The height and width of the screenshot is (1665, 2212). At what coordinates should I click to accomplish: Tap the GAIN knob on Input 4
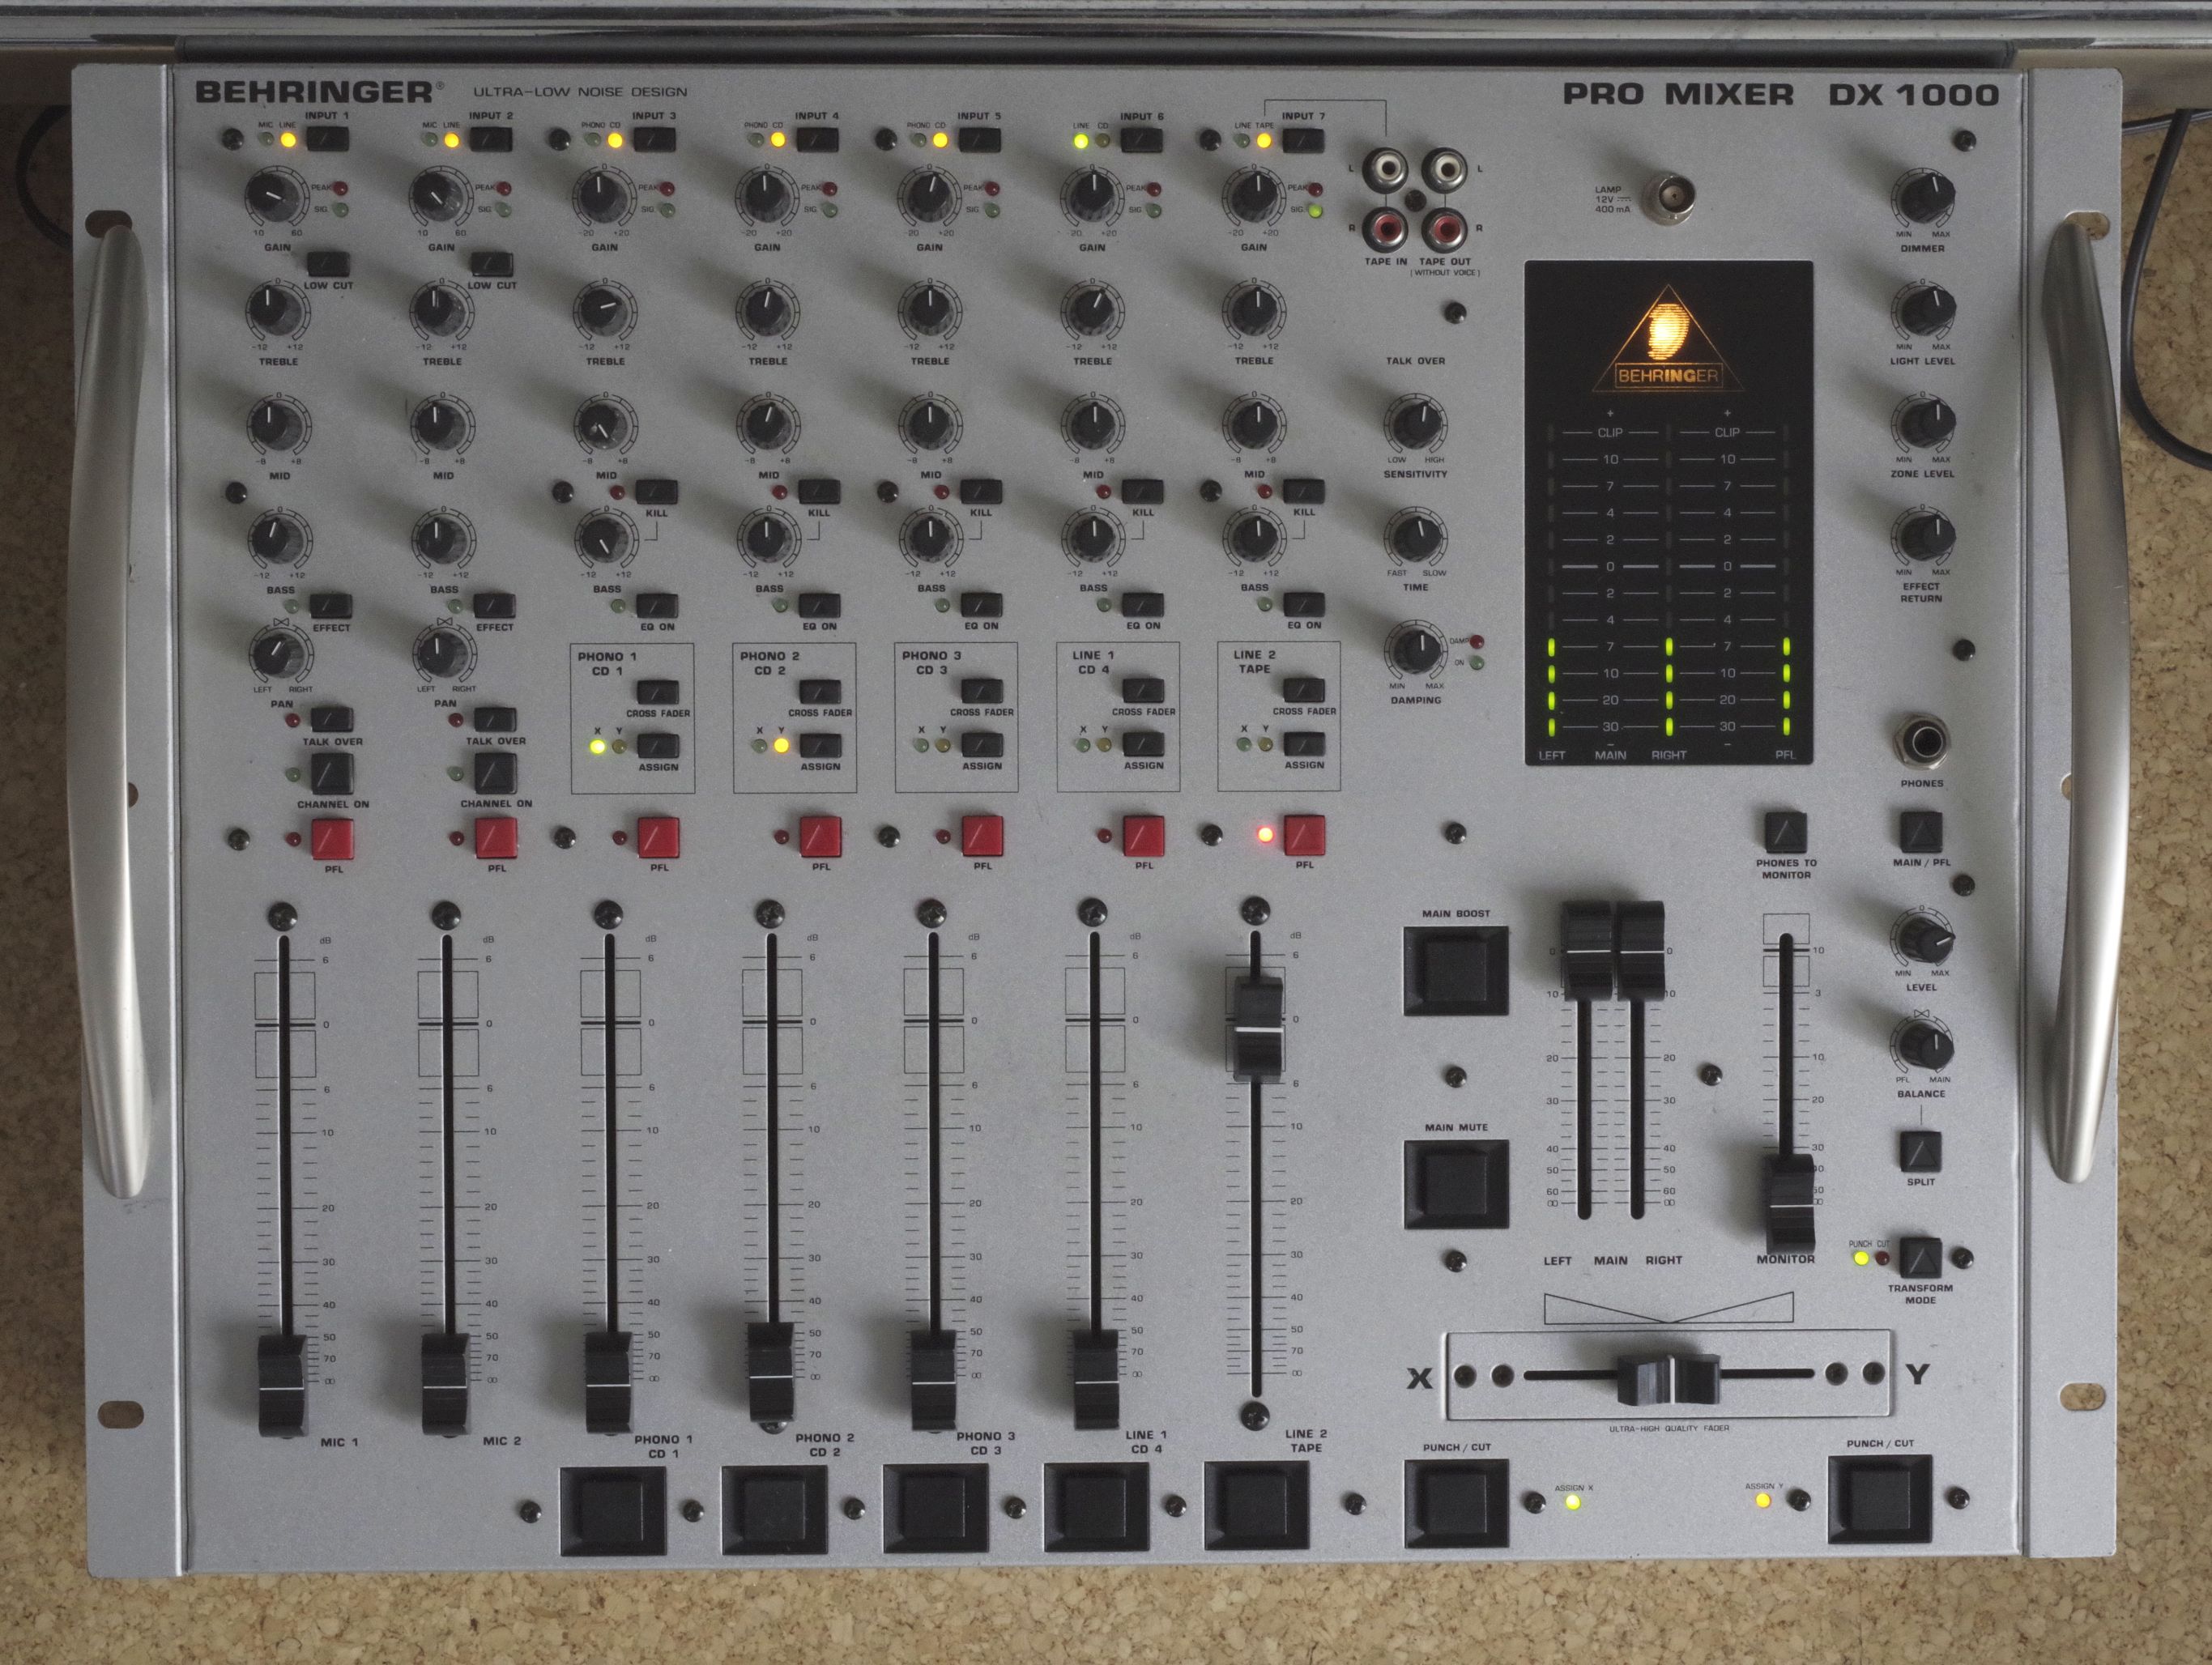(765, 196)
